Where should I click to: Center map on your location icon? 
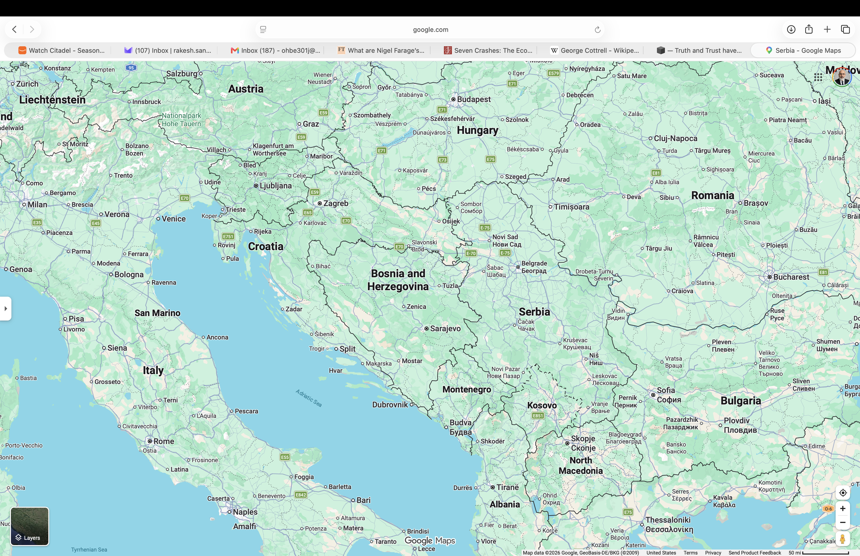pyautogui.click(x=843, y=493)
